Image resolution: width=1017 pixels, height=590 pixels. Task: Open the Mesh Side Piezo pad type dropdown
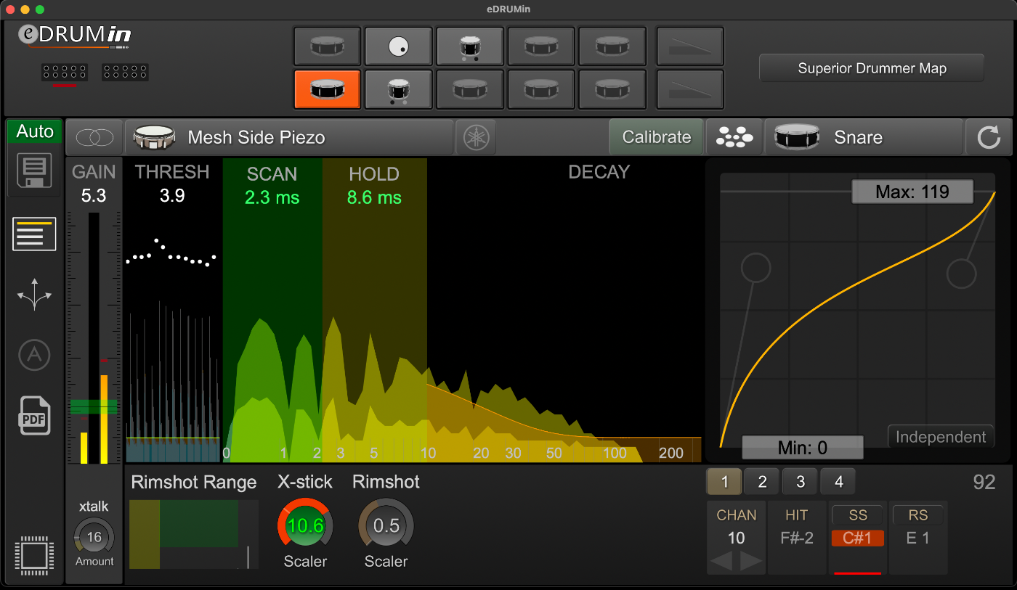[x=288, y=137]
